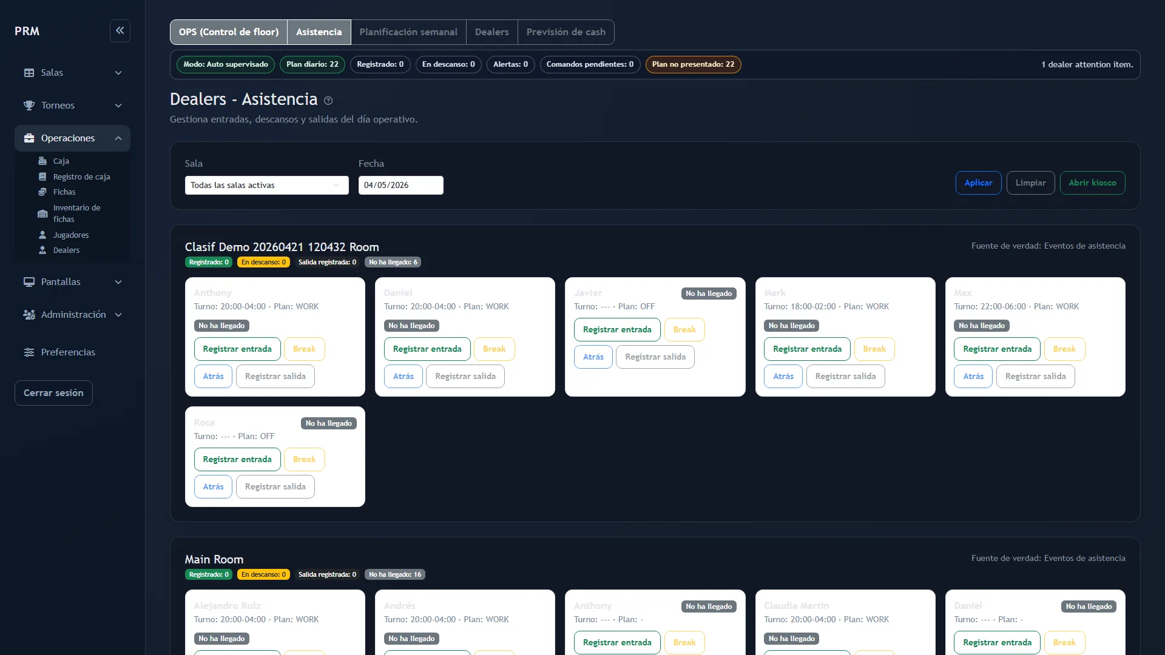Collapse the sidebar with double-chevron icon
Image resolution: width=1165 pixels, height=655 pixels.
[x=120, y=31]
